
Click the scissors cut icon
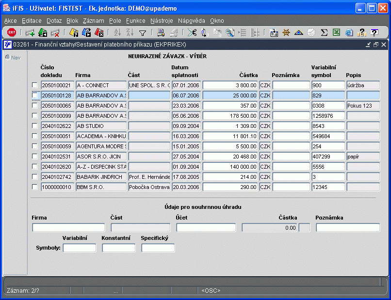point(192,32)
